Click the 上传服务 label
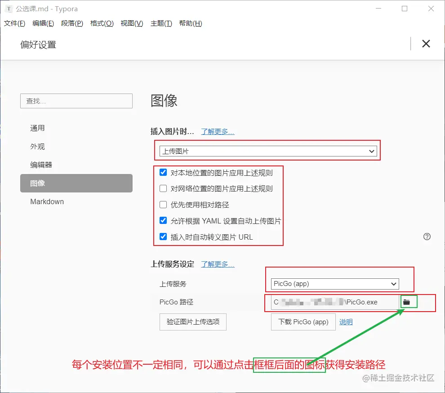 [x=173, y=284]
